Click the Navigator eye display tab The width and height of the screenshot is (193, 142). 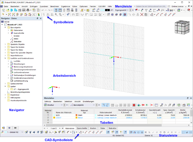click(9, 128)
